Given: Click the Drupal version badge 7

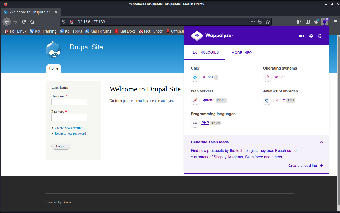Looking at the screenshot, I should click(216, 77).
